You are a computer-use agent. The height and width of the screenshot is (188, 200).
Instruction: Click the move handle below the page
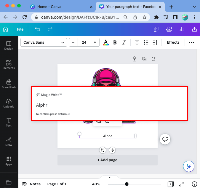coord(112,150)
